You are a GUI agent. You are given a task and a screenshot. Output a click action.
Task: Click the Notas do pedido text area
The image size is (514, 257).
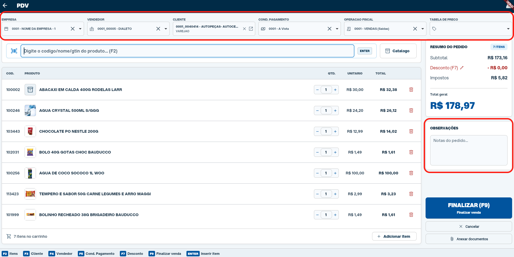click(469, 150)
